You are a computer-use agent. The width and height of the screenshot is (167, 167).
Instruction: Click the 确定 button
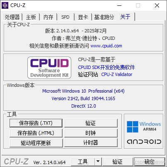(x=150, y=162)
